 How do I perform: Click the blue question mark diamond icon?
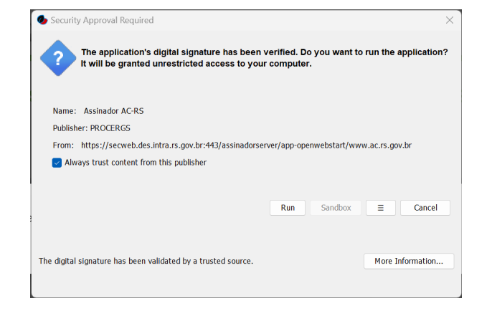(x=58, y=58)
